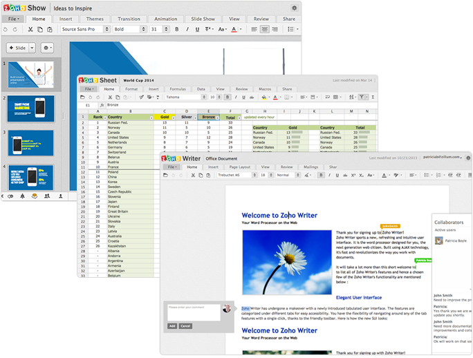Toggle Underline in Zoho Writer toolbar
This screenshot has height=358, width=473.
click(x=337, y=176)
